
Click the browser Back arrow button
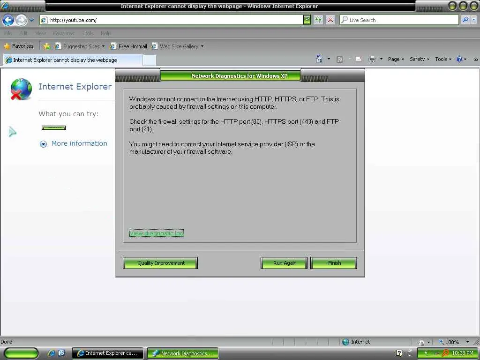point(8,20)
